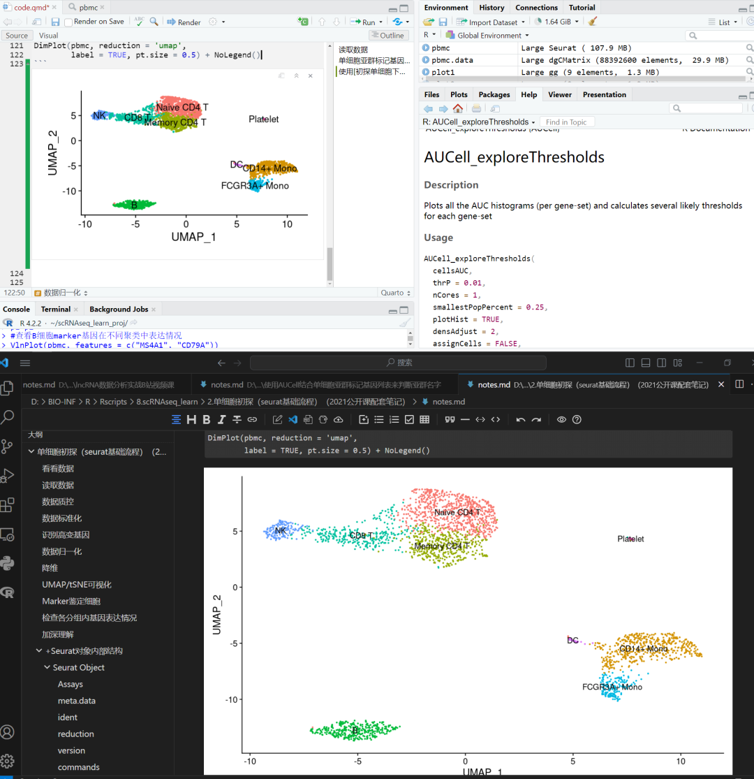The image size is (754, 779).
Task: Insert a new code chunk icon
Action: pos(302,22)
